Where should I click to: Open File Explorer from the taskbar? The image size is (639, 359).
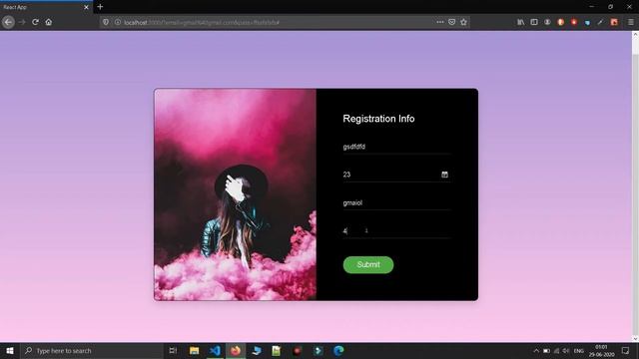tap(194, 350)
